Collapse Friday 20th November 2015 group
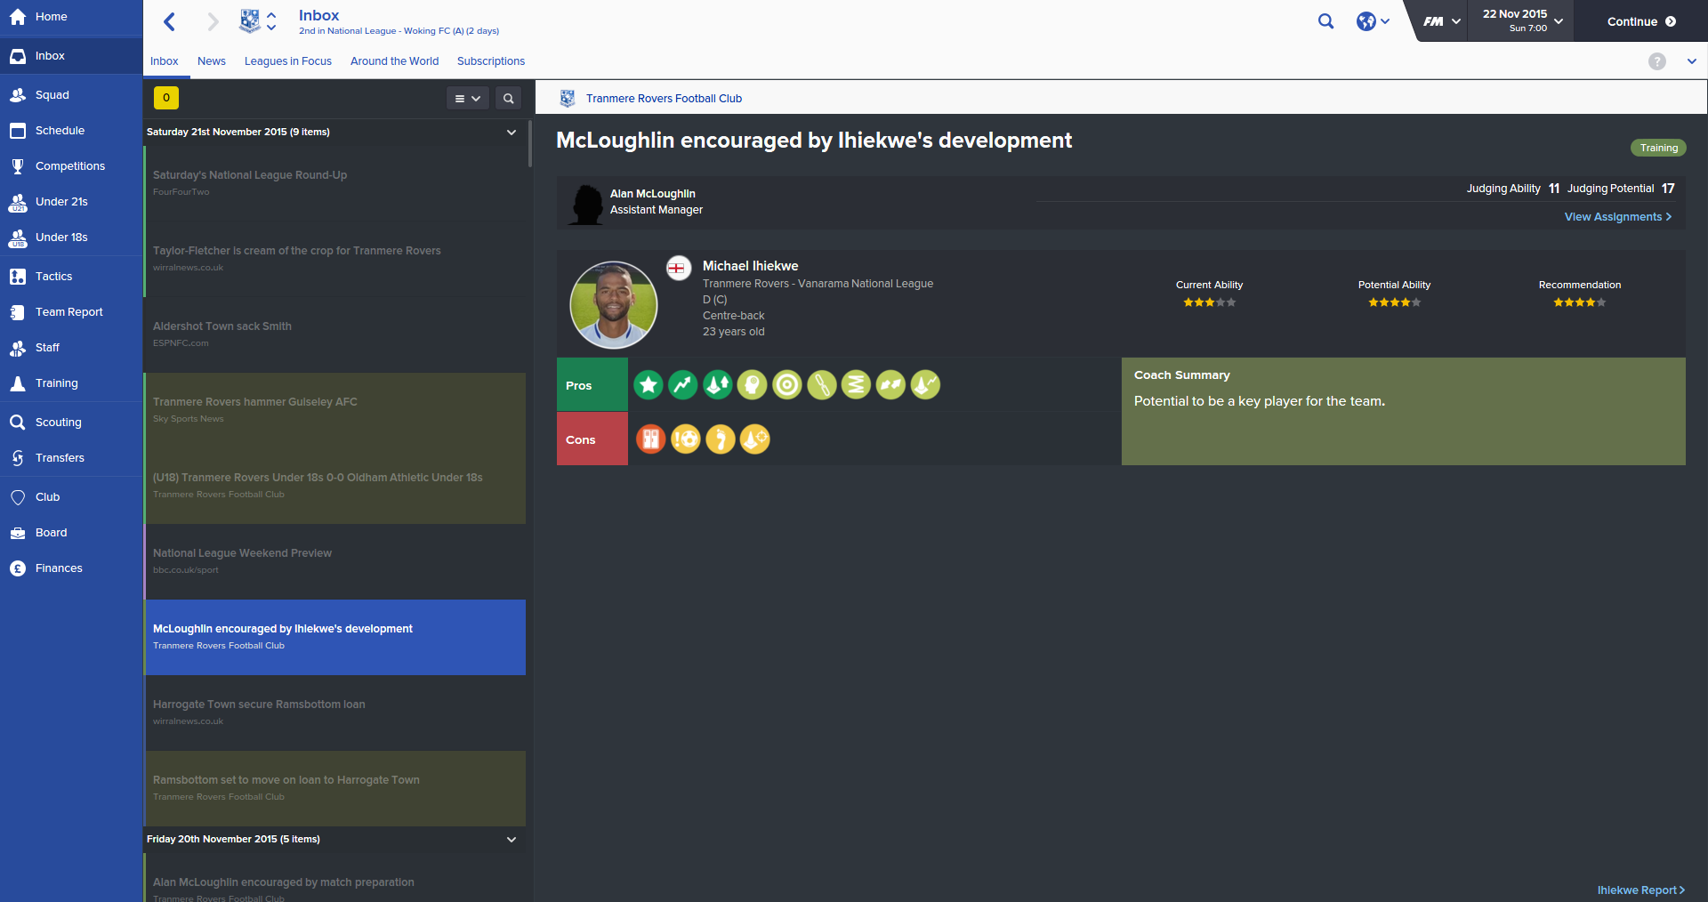 coord(512,840)
